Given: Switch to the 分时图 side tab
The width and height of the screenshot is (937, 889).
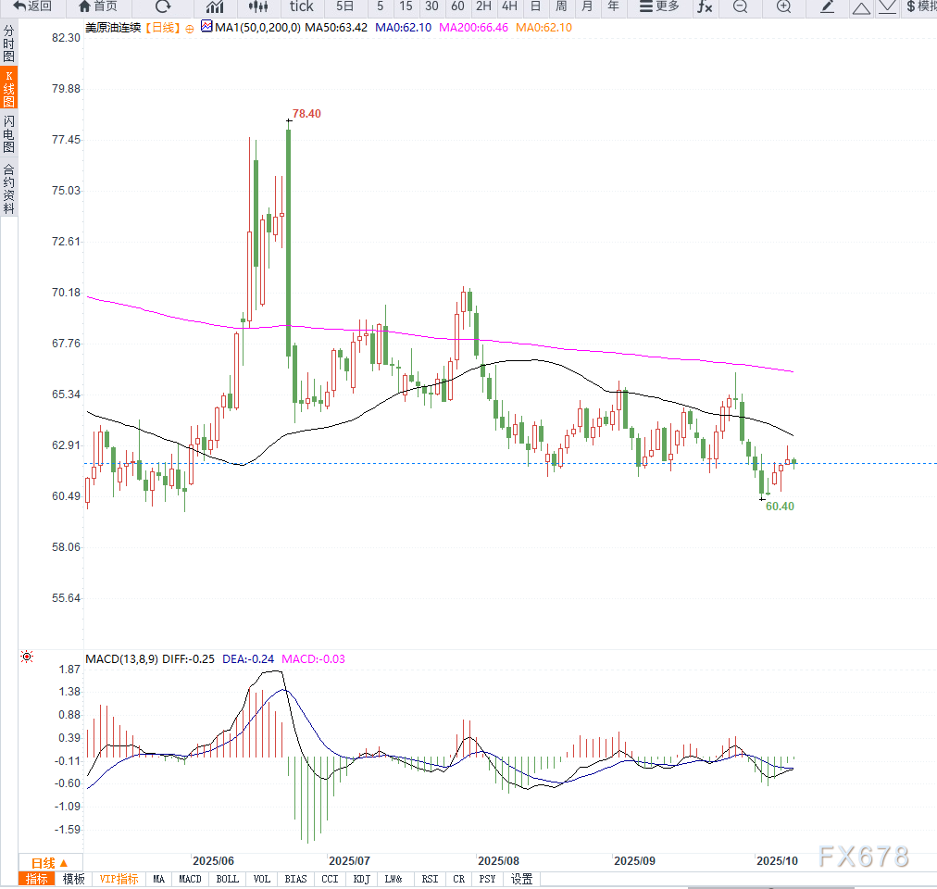Looking at the screenshot, I should pos(8,44).
